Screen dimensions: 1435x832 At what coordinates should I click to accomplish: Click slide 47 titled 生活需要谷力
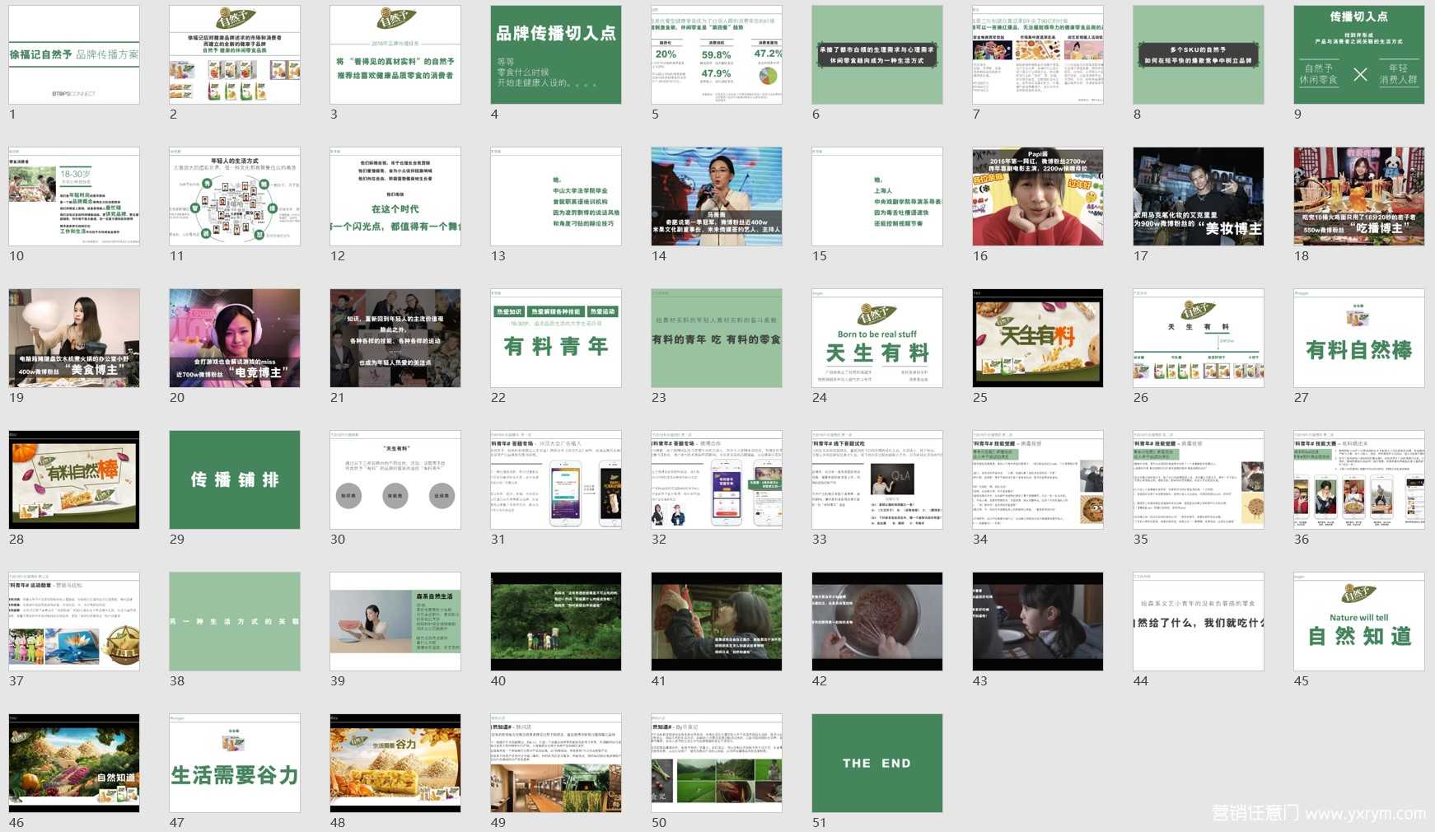click(235, 763)
